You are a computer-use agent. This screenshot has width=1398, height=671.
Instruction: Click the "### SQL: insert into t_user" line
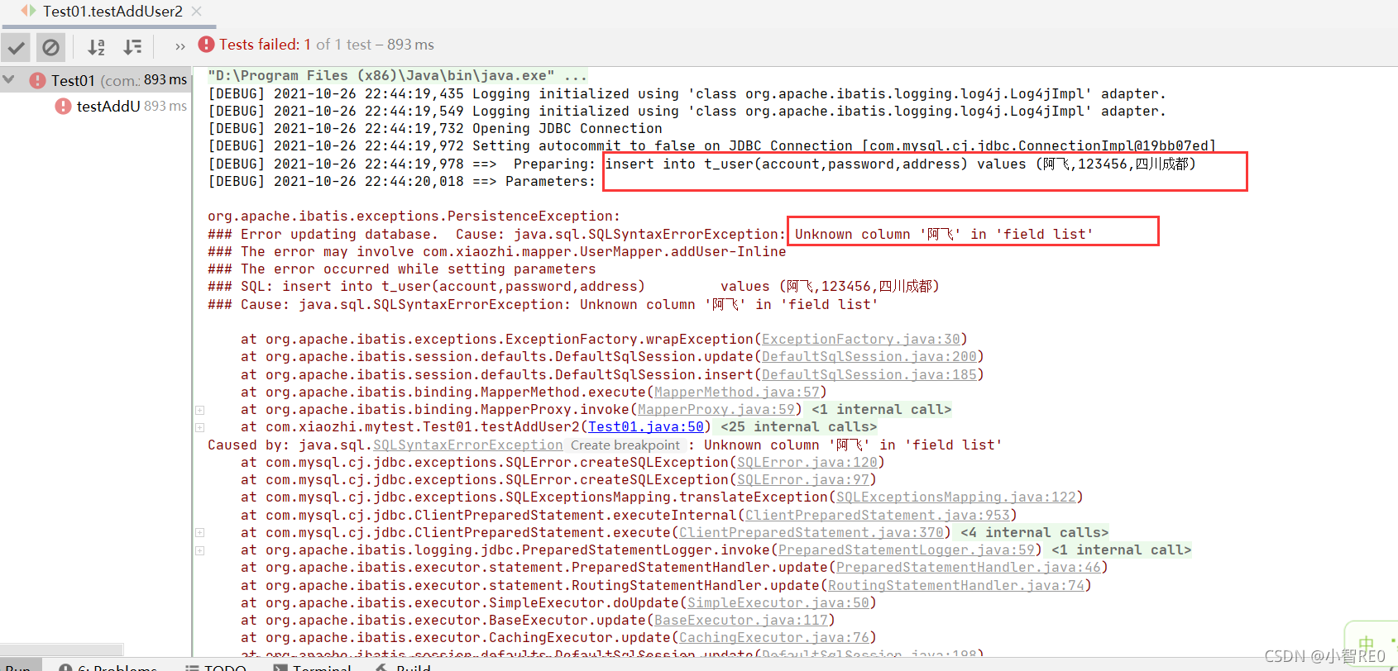pyautogui.click(x=573, y=287)
